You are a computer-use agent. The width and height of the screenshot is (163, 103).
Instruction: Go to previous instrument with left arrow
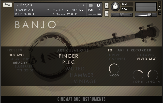pyautogui.click(x=79, y=5)
